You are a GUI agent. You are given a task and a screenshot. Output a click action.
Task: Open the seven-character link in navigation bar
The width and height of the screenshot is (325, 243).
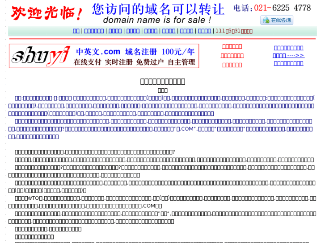click(94, 31)
